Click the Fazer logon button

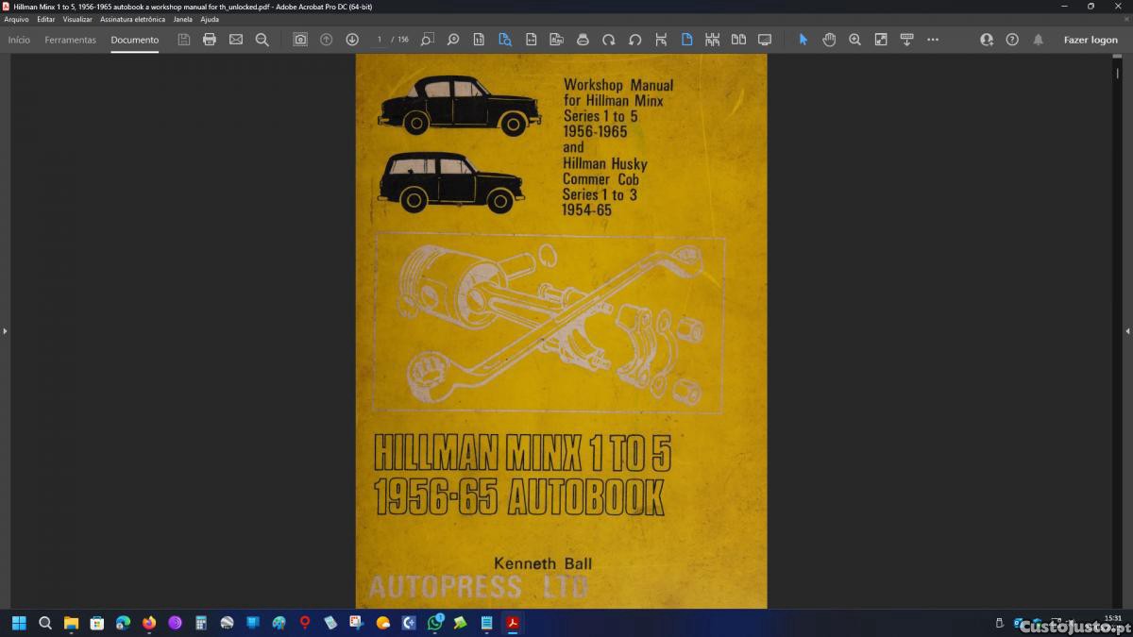(x=1091, y=40)
